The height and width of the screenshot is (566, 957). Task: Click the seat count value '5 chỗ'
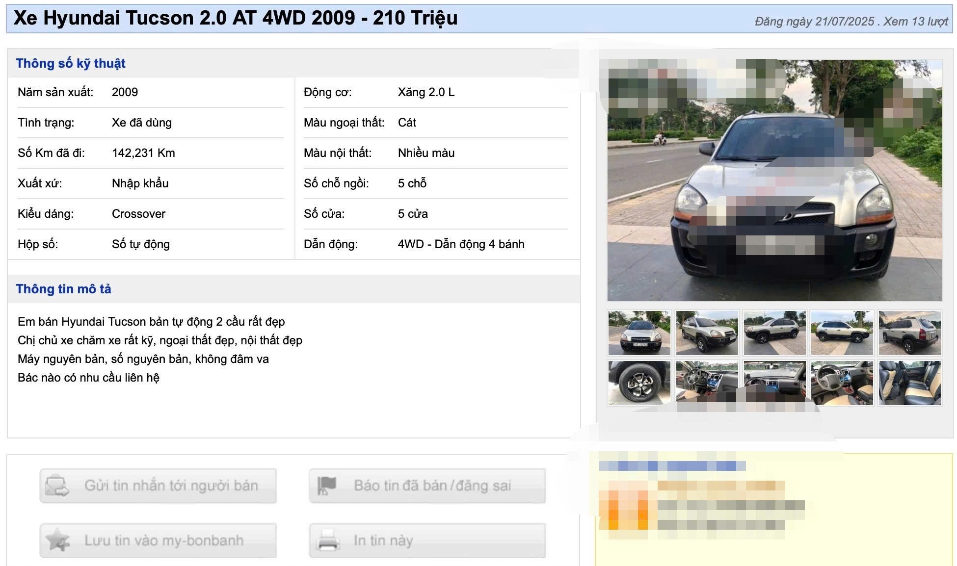412,183
